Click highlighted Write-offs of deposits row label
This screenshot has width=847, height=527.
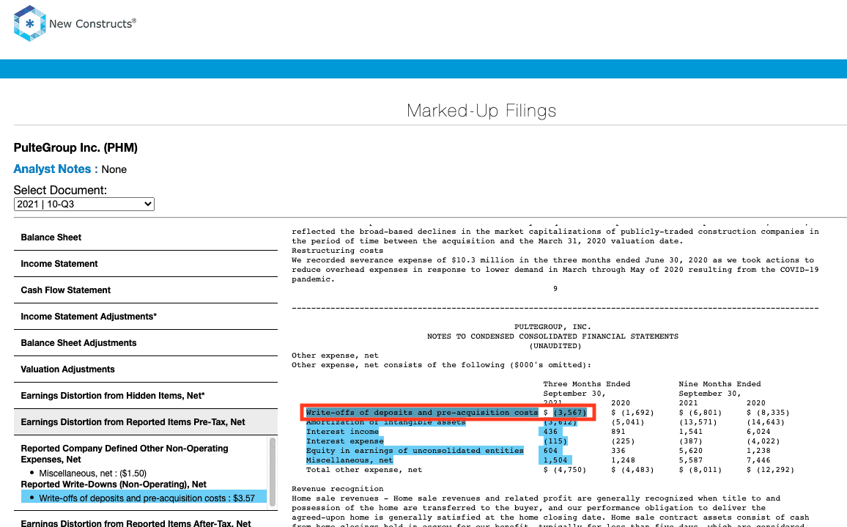click(422, 413)
